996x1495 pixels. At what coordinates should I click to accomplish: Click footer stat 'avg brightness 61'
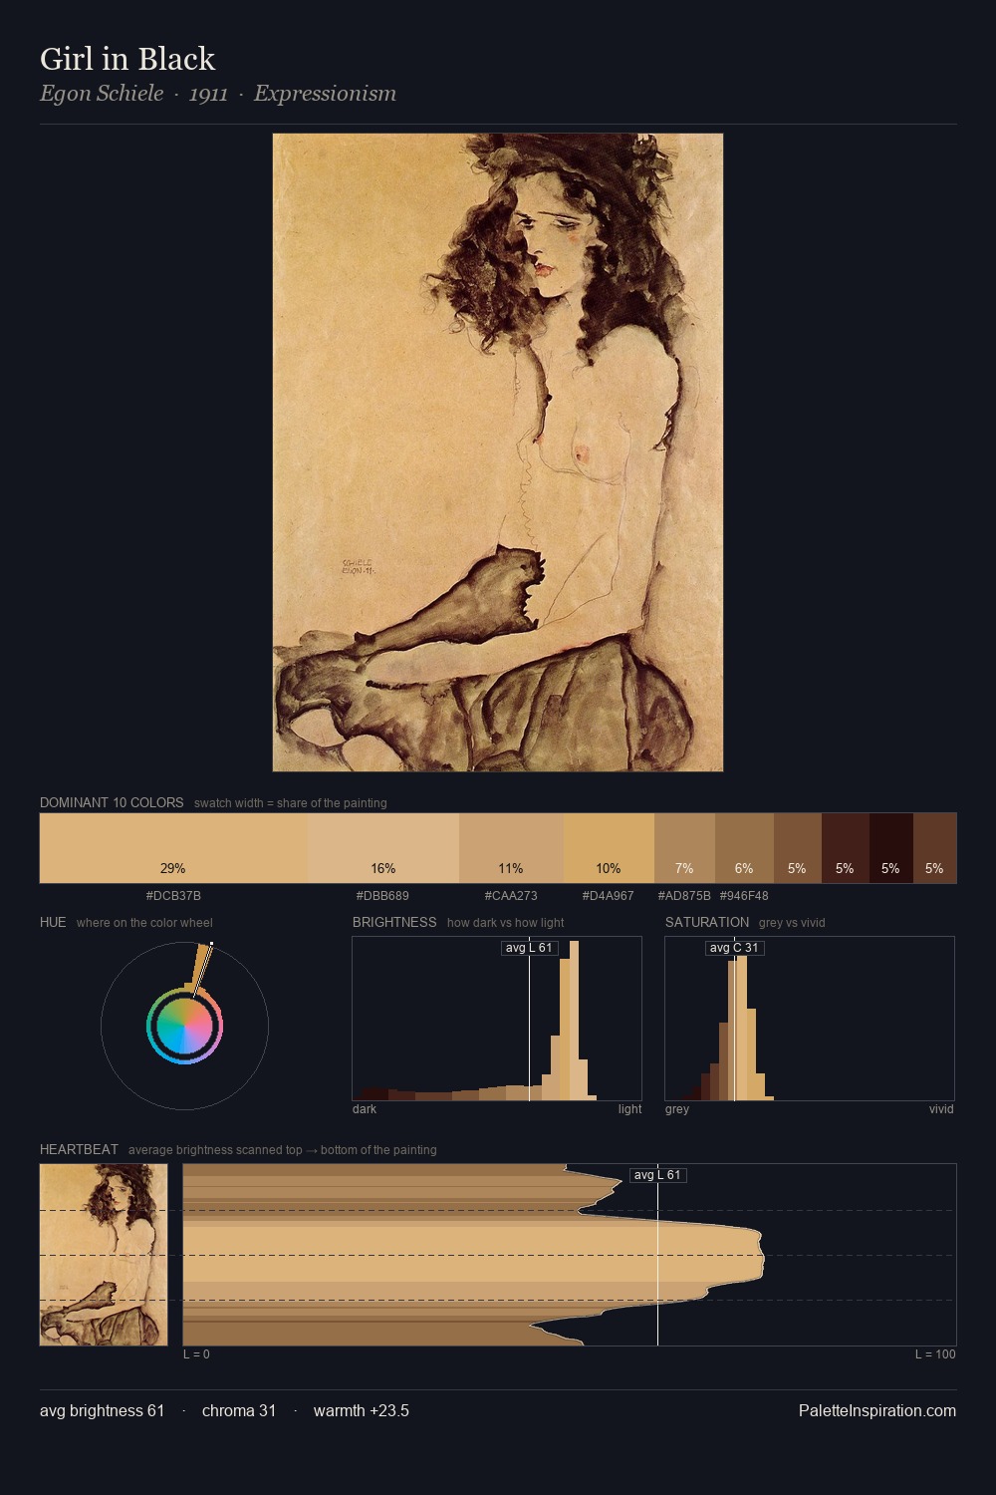pyautogui.click(x=102, y=1410)
